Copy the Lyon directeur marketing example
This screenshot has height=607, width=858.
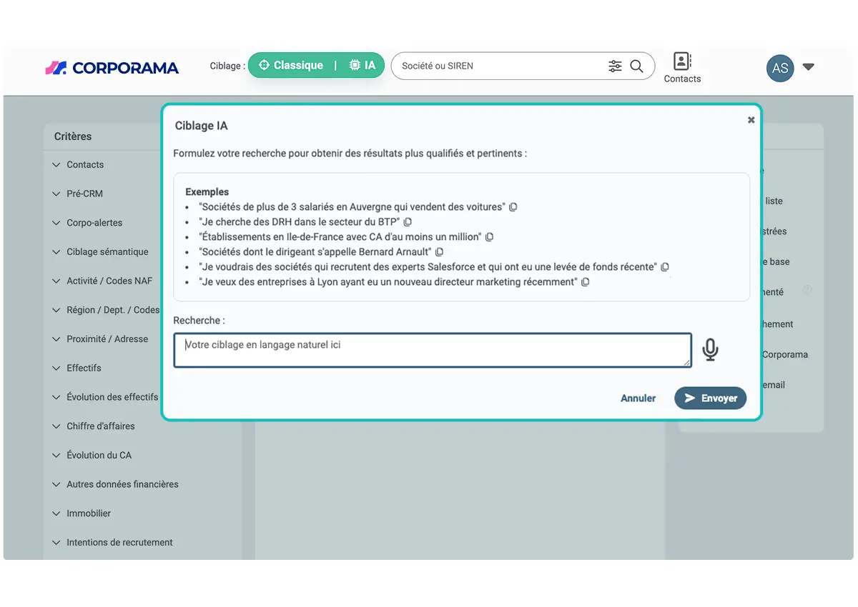click(586, 282)
